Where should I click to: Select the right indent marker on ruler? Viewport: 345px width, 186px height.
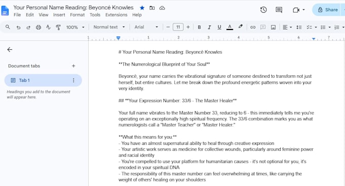[314, 39]
